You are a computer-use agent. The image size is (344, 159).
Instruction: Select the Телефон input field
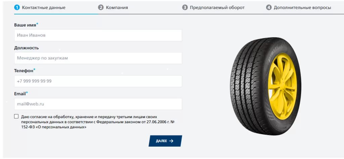click(98, 81)
